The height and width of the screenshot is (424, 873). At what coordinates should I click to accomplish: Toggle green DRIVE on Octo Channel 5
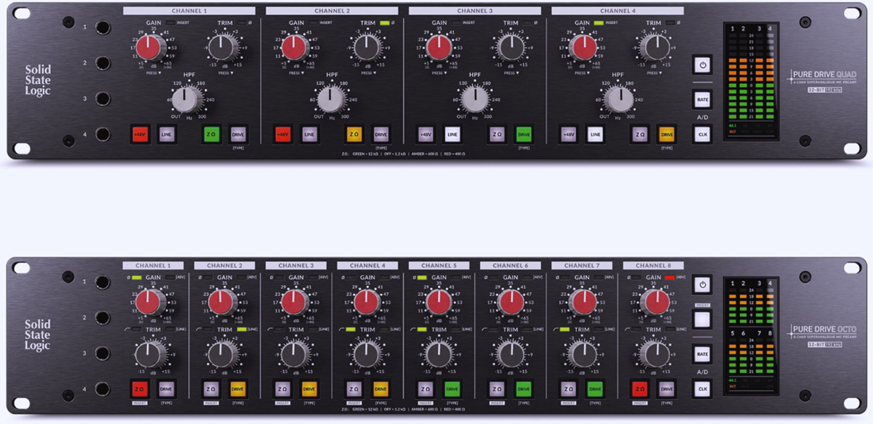tap(452, 388)
